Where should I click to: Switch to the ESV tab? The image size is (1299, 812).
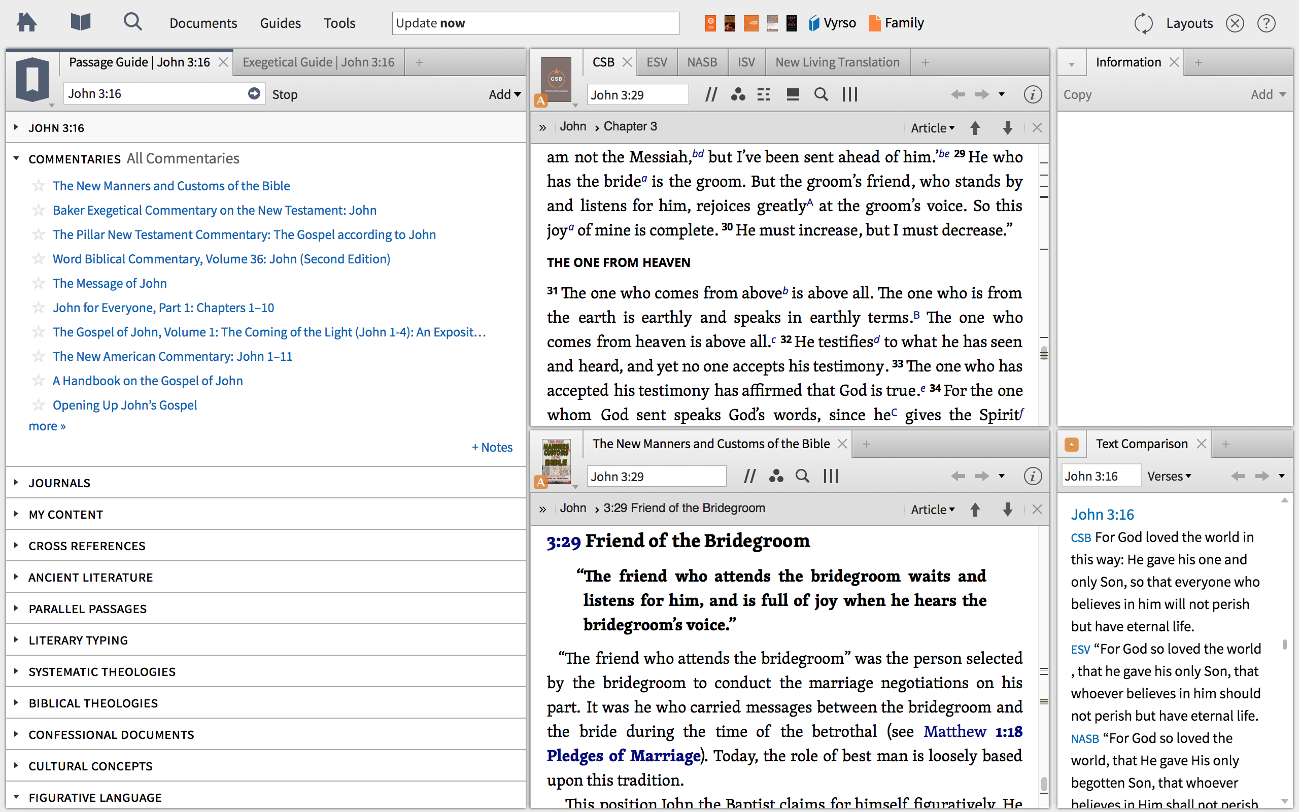click(x=657, y=62)
